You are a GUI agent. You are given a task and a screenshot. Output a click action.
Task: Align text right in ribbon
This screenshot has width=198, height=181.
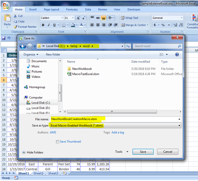(x=103, y=25)
